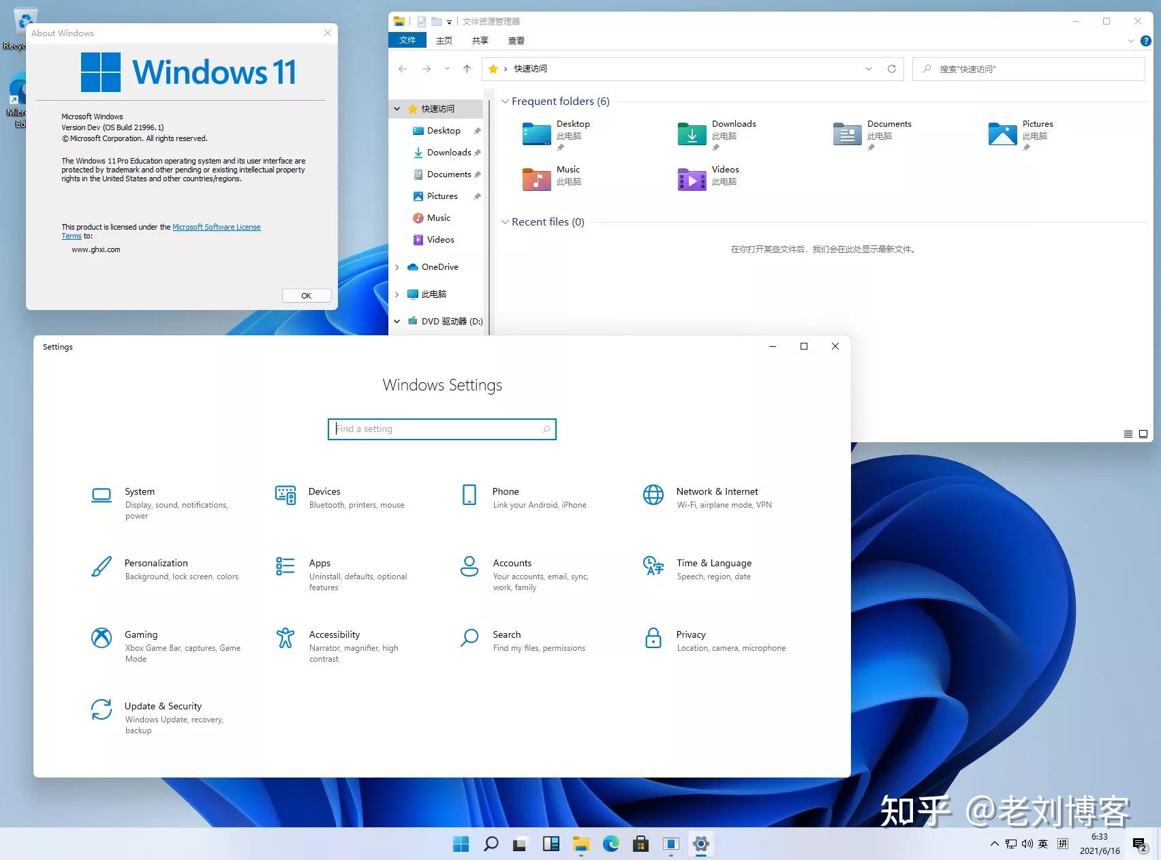
Task: Expand the OneDrive tree node
Action: click(x=397, y=267)
